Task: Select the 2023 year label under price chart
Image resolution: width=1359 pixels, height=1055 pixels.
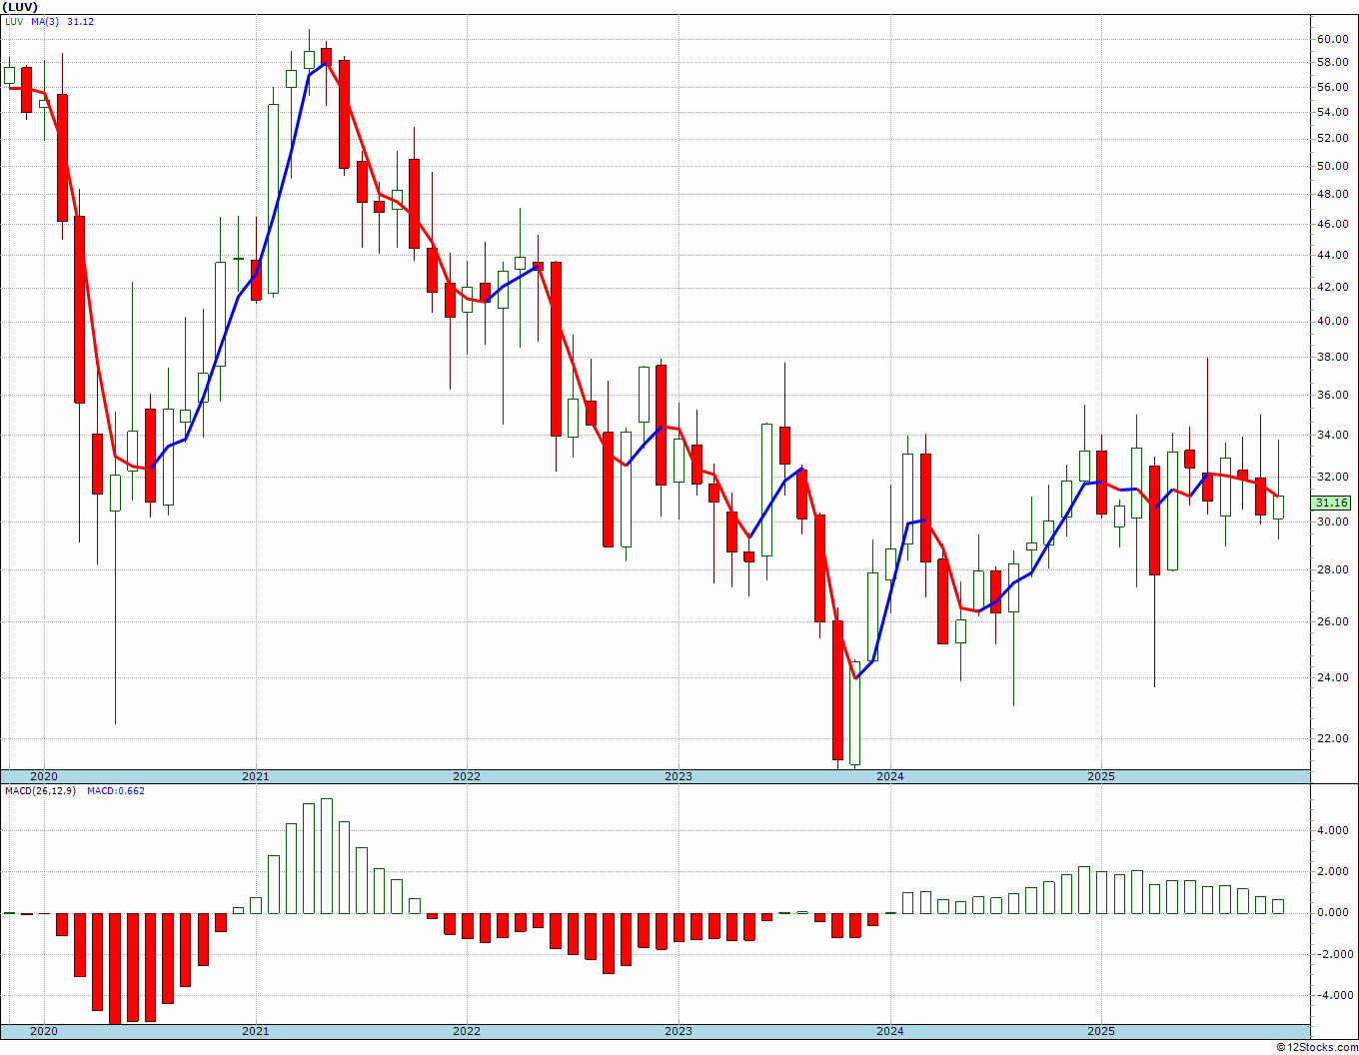Action: [679, 776]
